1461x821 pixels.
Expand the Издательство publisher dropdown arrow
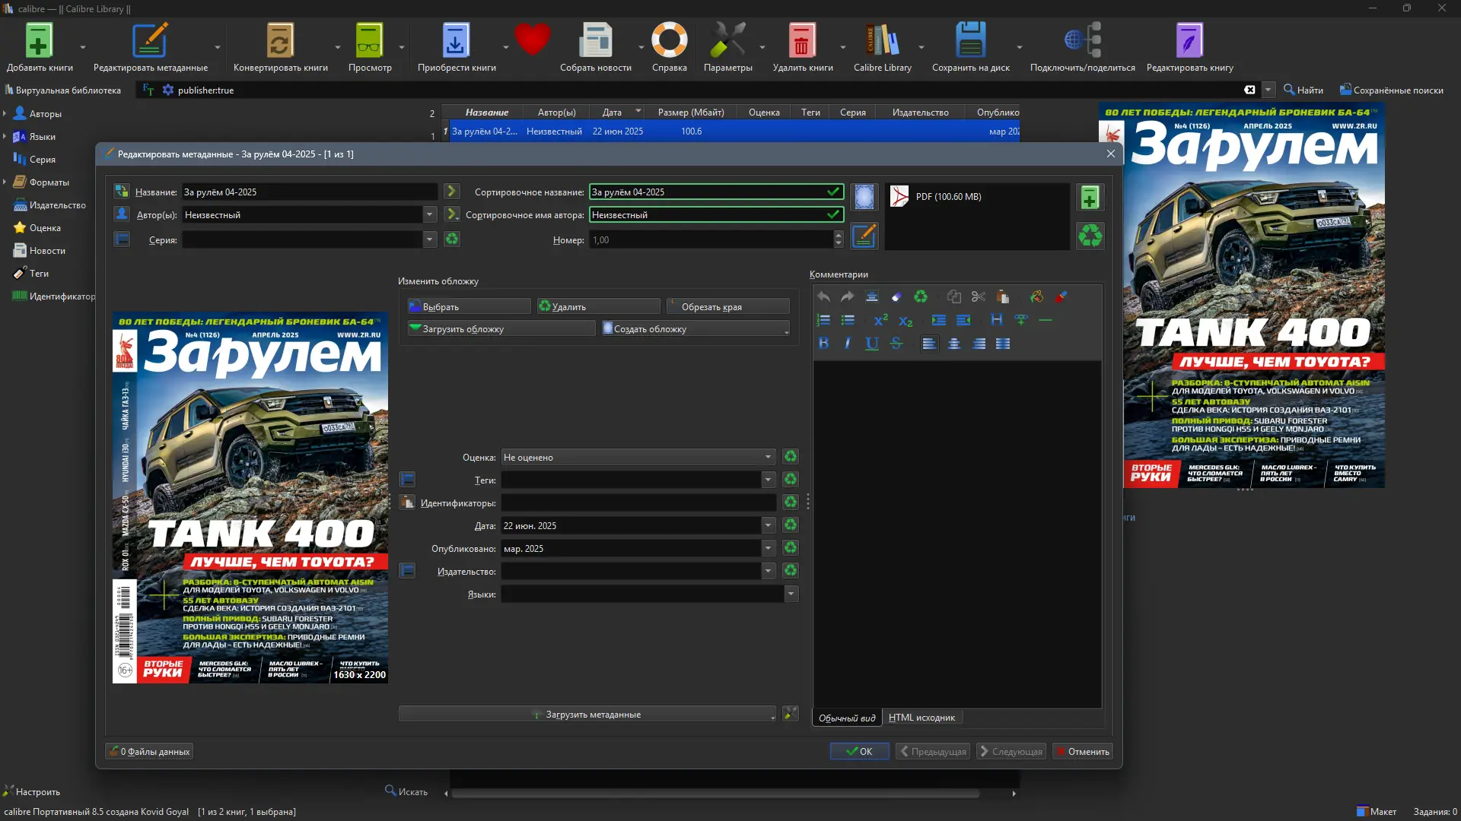pos(768,571)
